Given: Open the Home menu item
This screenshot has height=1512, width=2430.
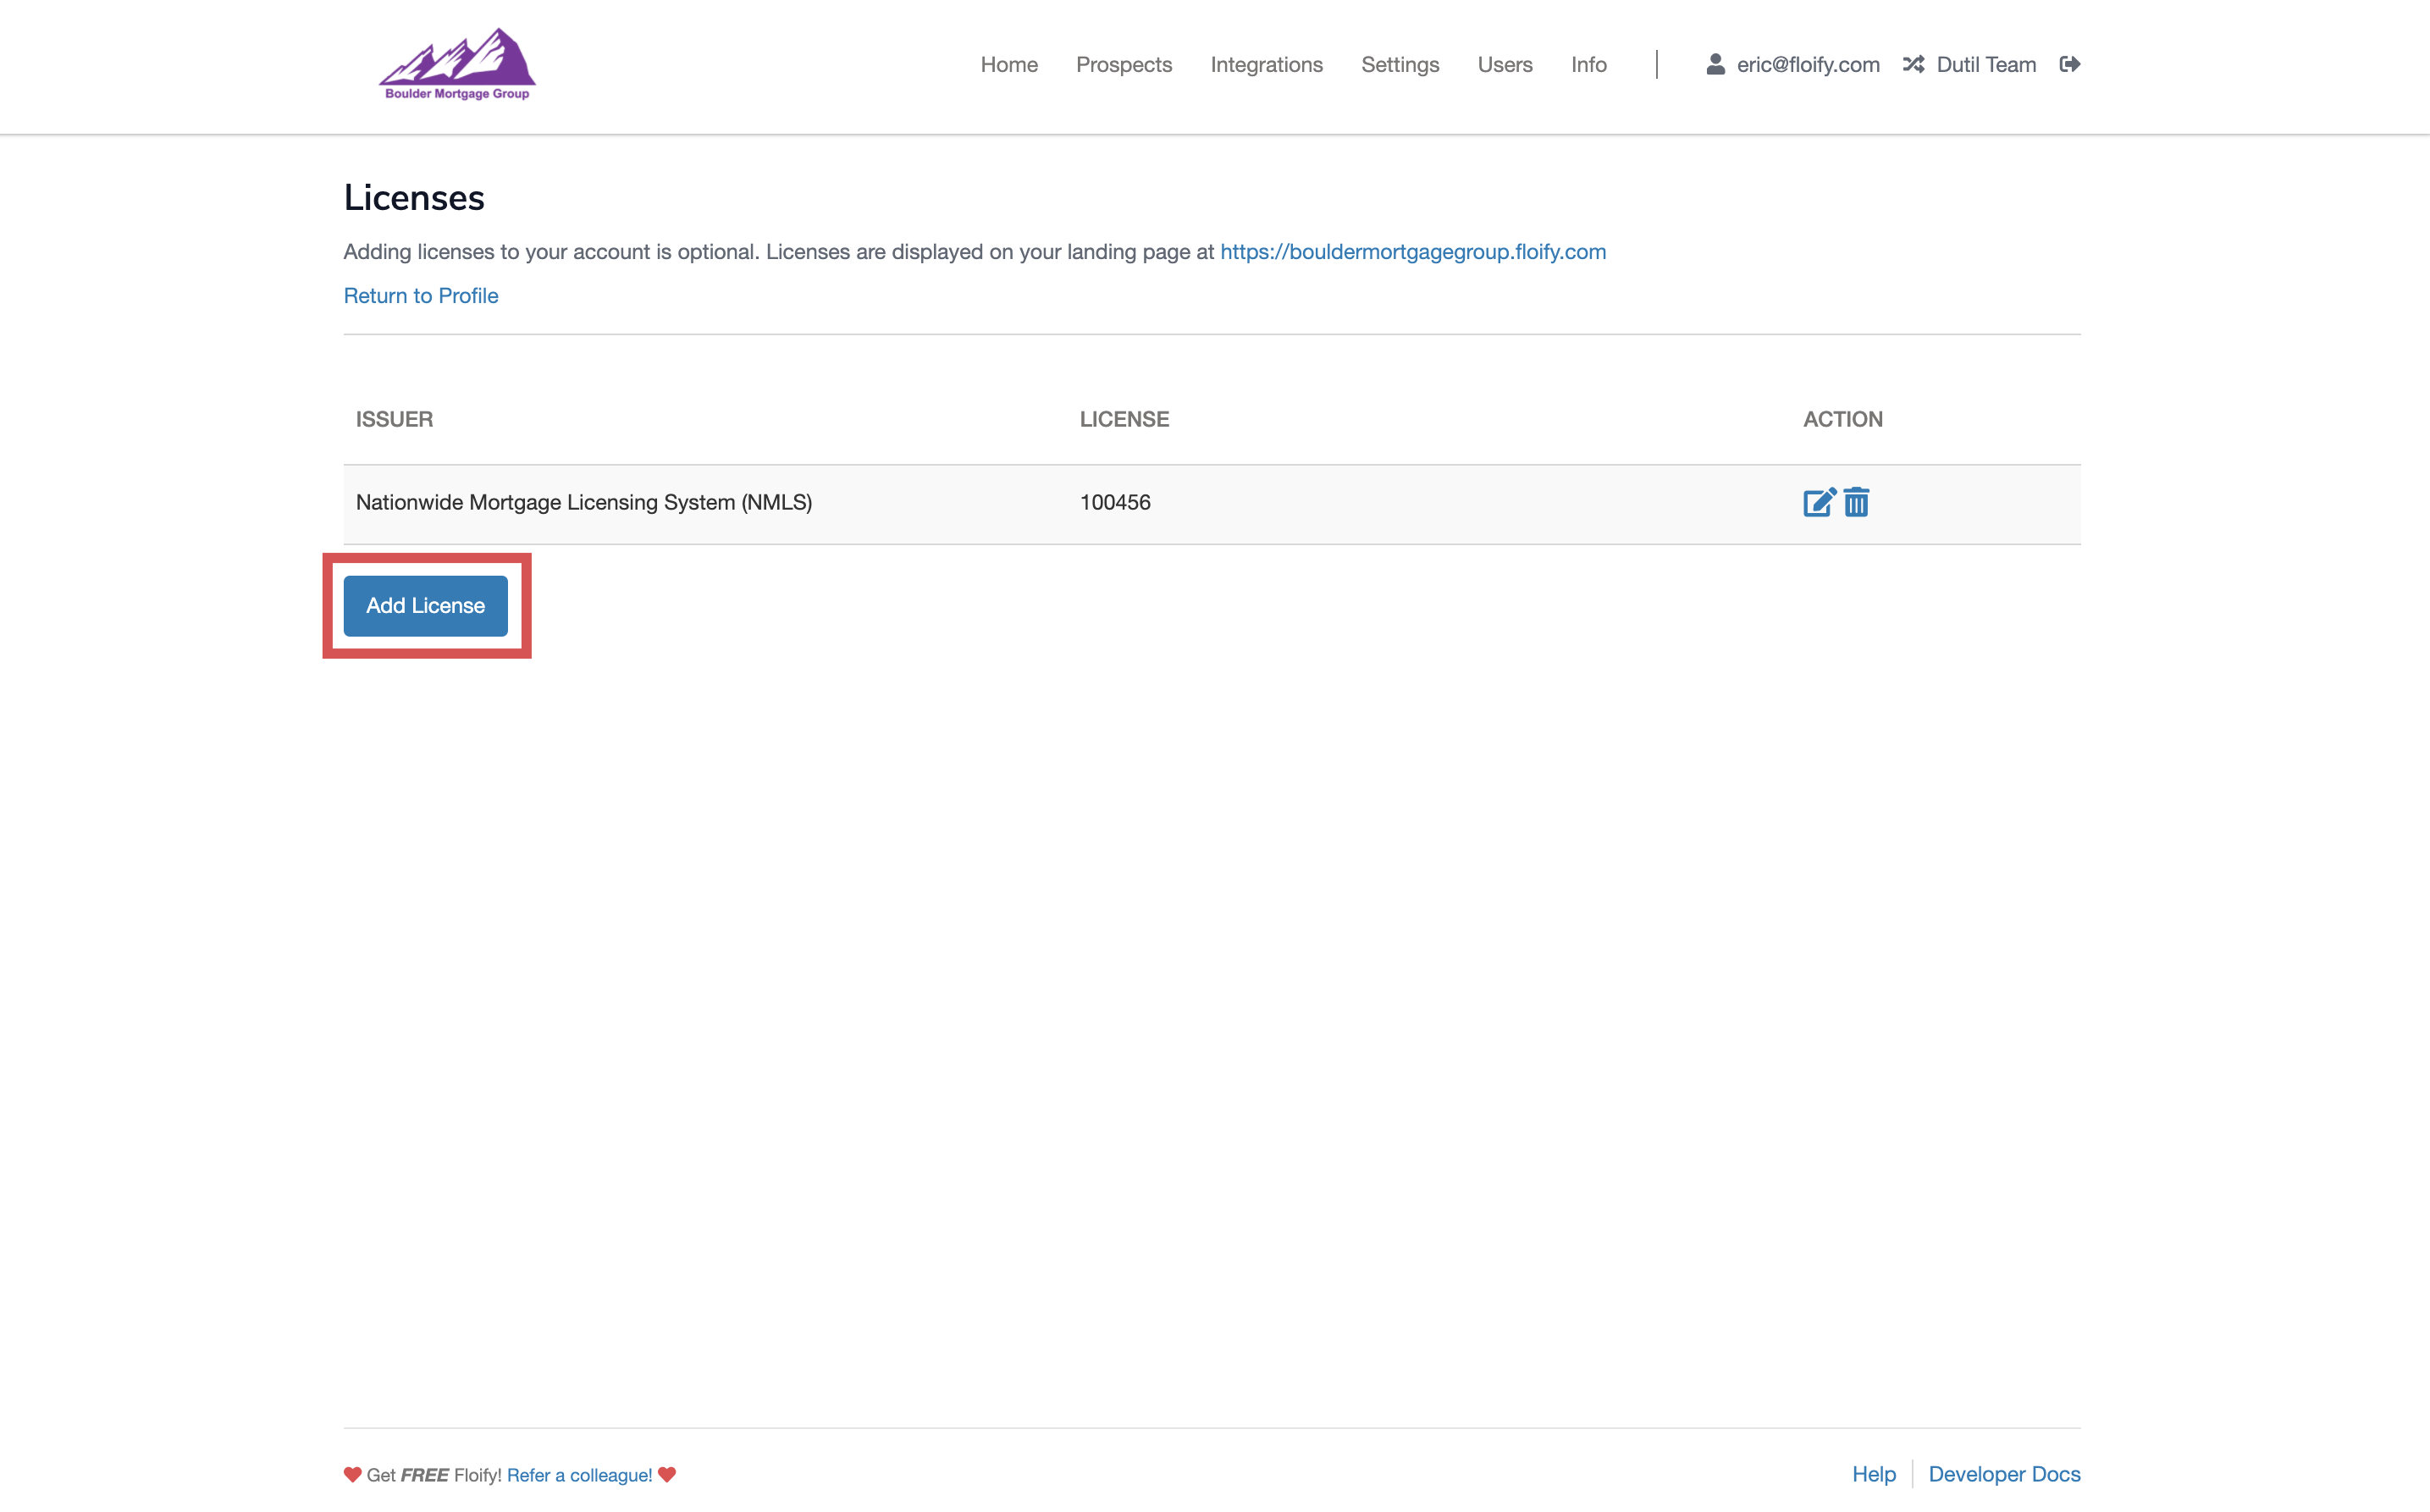Looking at the screenshot, I should [x=1009, y=64].
